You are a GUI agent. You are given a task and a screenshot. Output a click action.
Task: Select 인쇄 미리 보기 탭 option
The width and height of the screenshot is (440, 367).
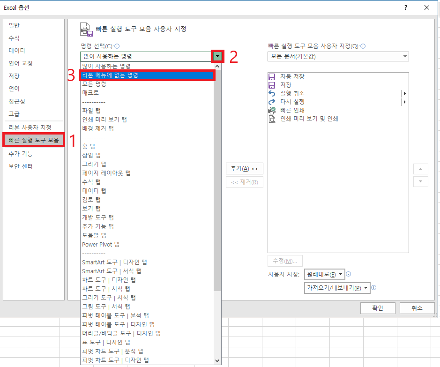pos(147,120)
